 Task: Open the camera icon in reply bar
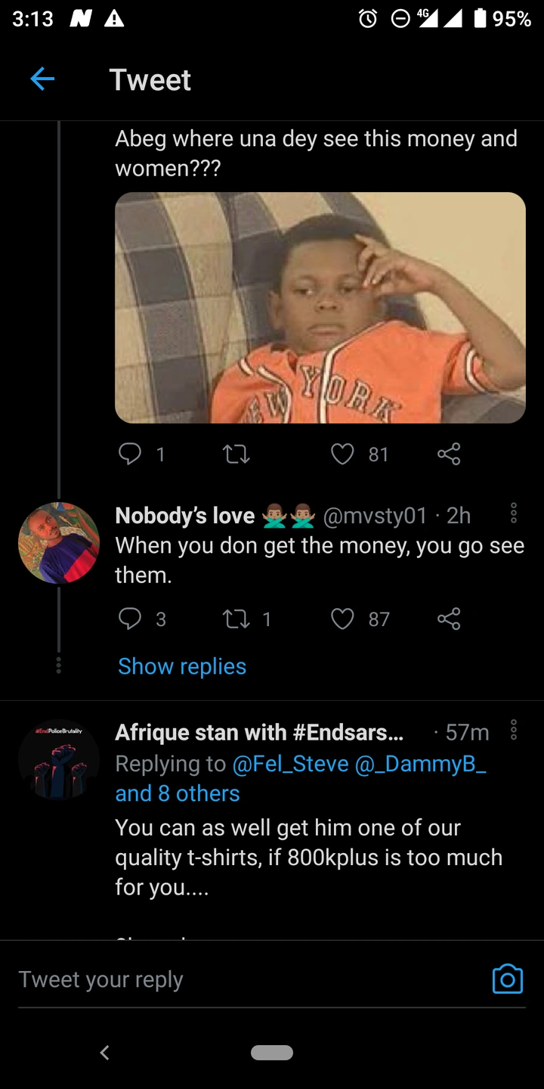pos(507,979)
